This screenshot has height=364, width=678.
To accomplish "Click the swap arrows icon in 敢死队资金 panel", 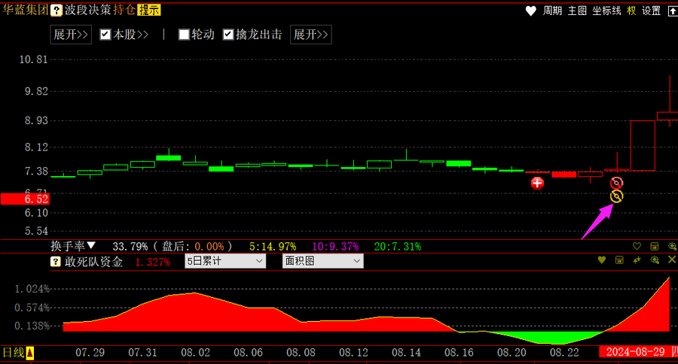I will [x=637, y=260].
